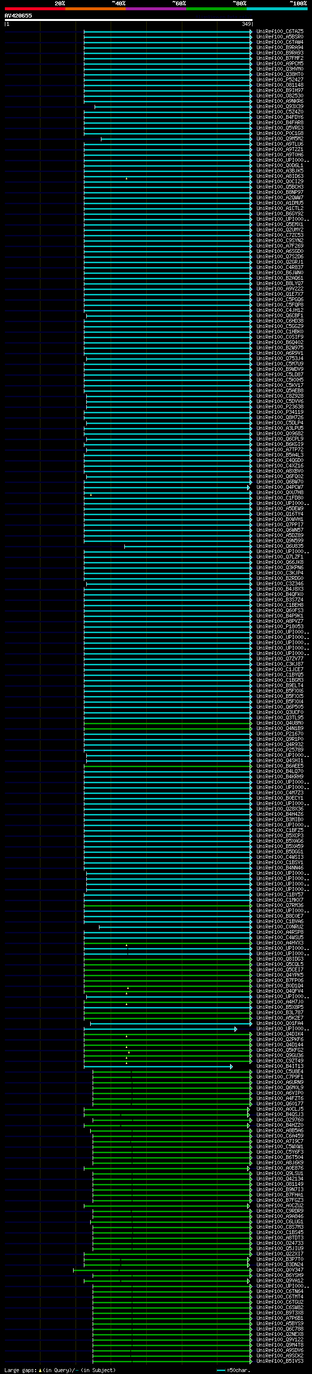Select the UniRef100_P52427 label
Screen dimensions: 312x1374
point(280,79)
